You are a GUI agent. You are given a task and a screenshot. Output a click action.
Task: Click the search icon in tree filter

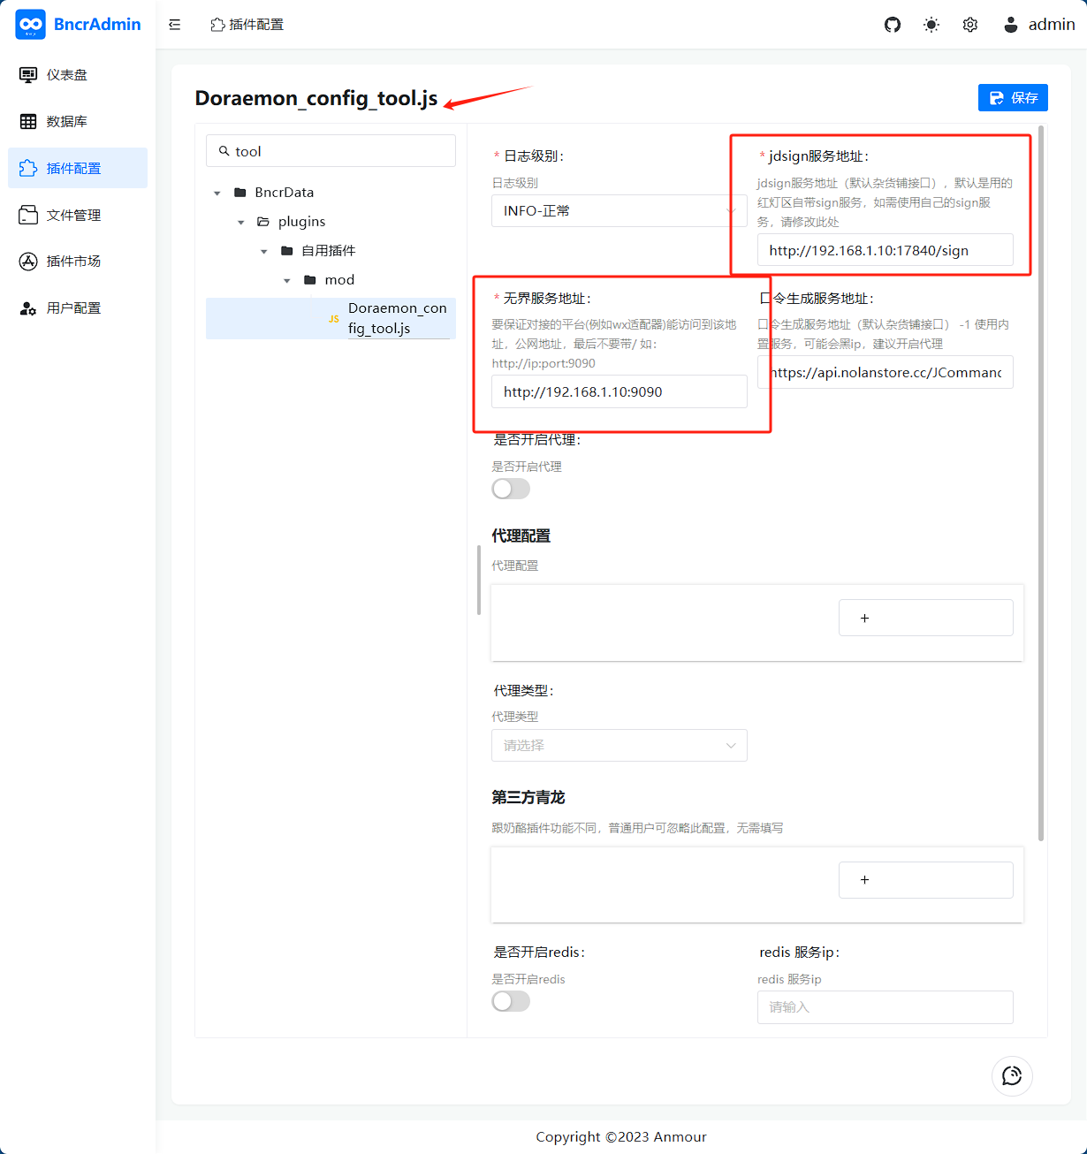coord(224,151)
